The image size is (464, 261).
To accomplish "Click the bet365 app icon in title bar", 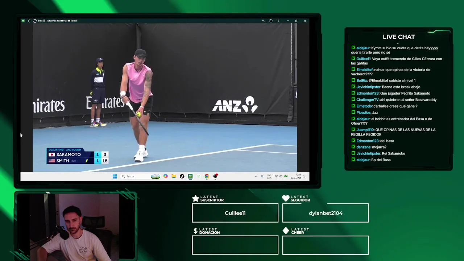I will click(23, 21).
